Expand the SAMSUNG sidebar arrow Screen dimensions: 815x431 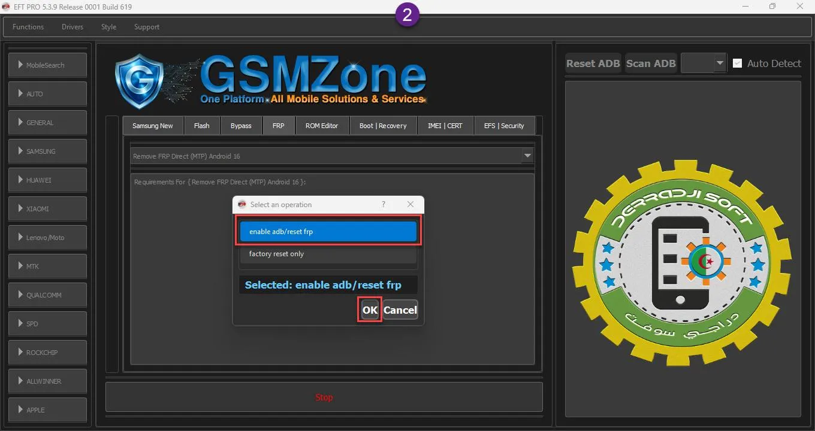click(x=21, y=151)
